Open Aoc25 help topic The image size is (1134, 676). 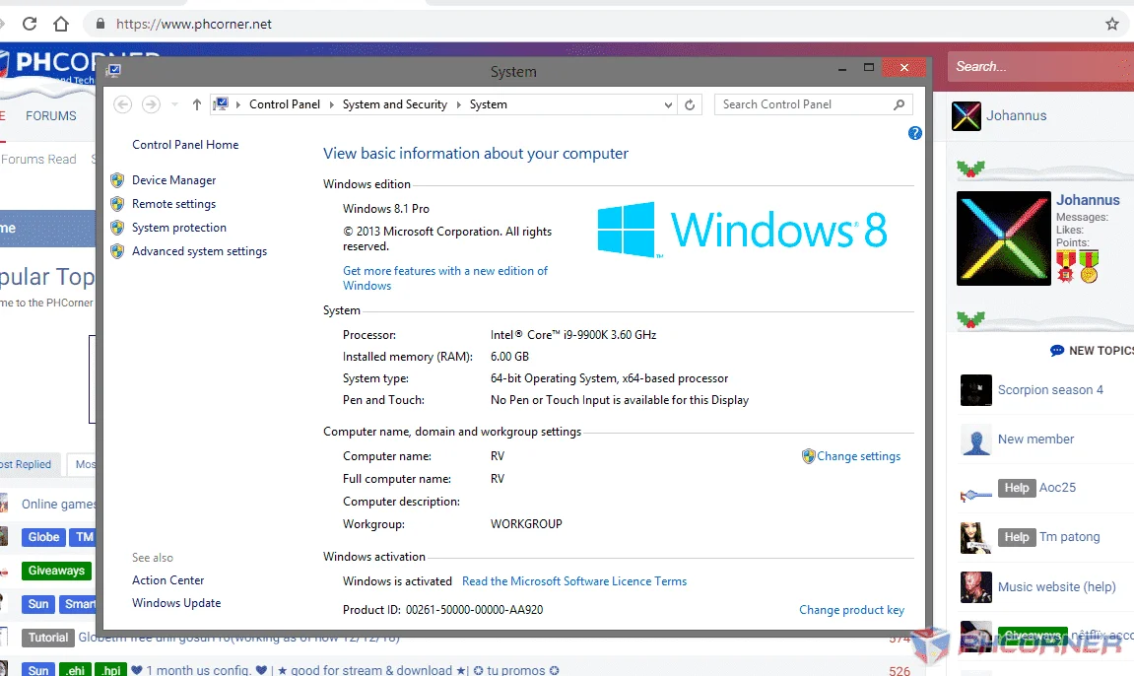pyautogui.click(x=1057, y=488)
